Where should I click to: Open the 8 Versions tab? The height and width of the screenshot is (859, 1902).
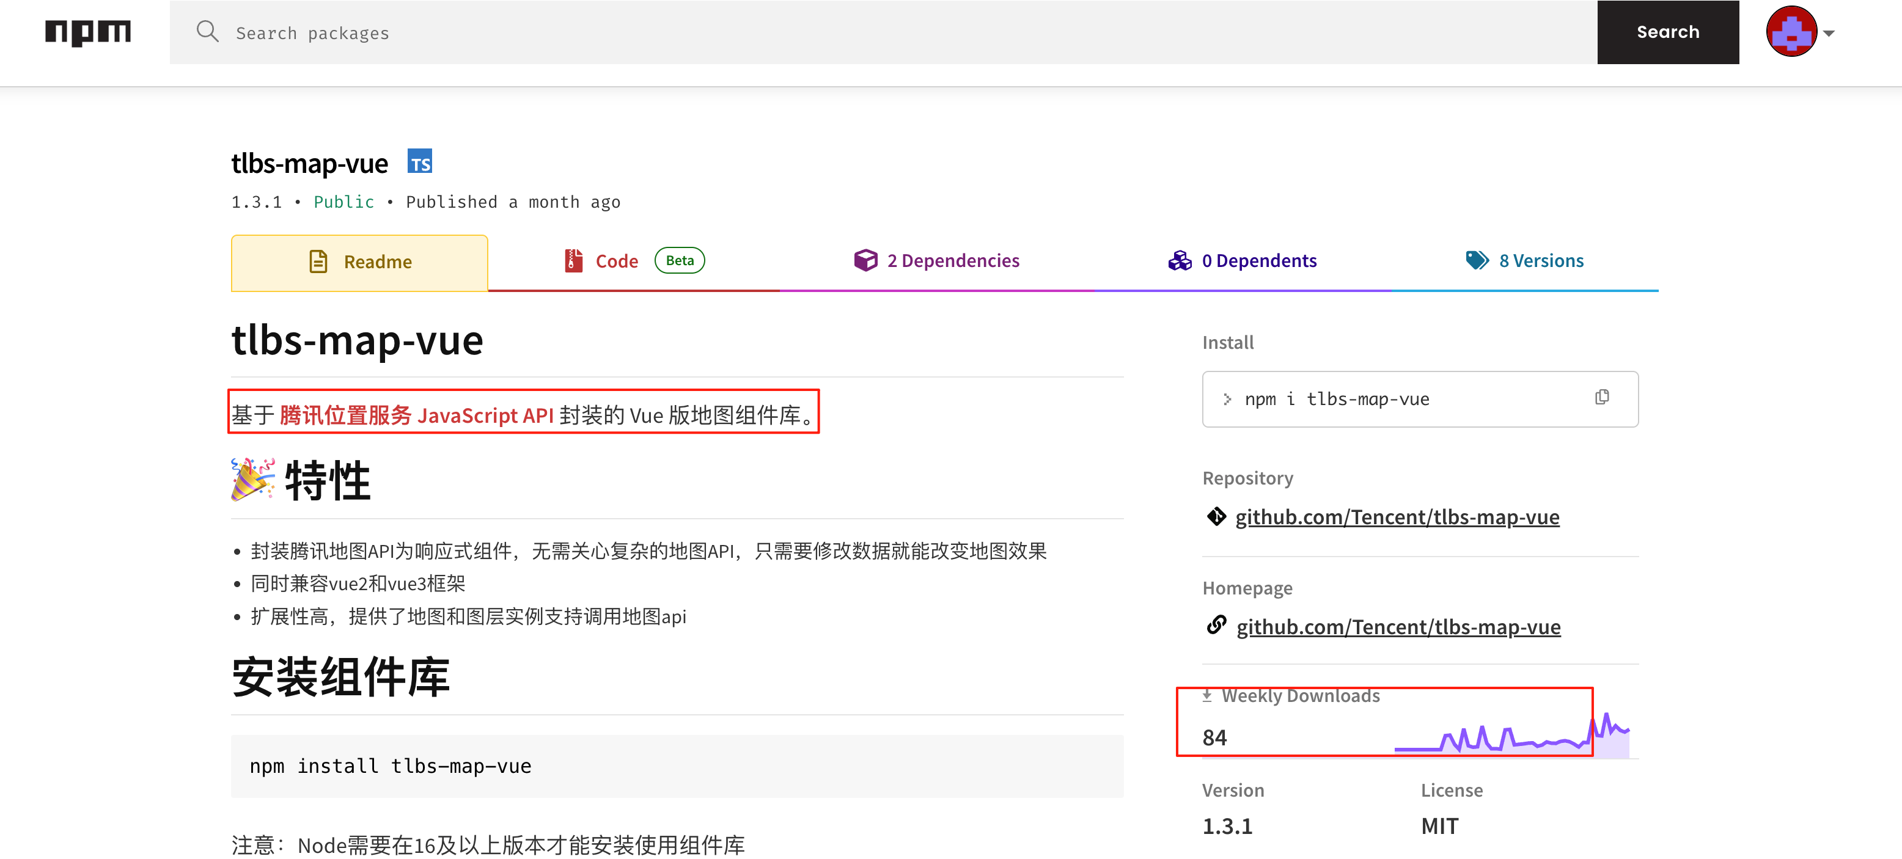pyautogui.click(x=1541, y=260)
